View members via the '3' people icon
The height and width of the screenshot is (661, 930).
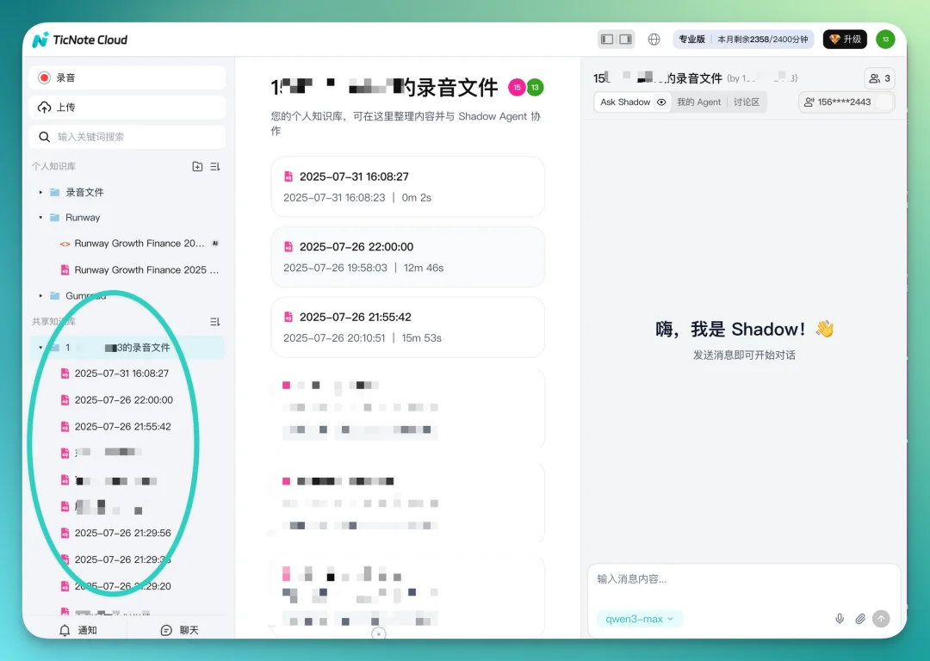(x=879, y=77)
